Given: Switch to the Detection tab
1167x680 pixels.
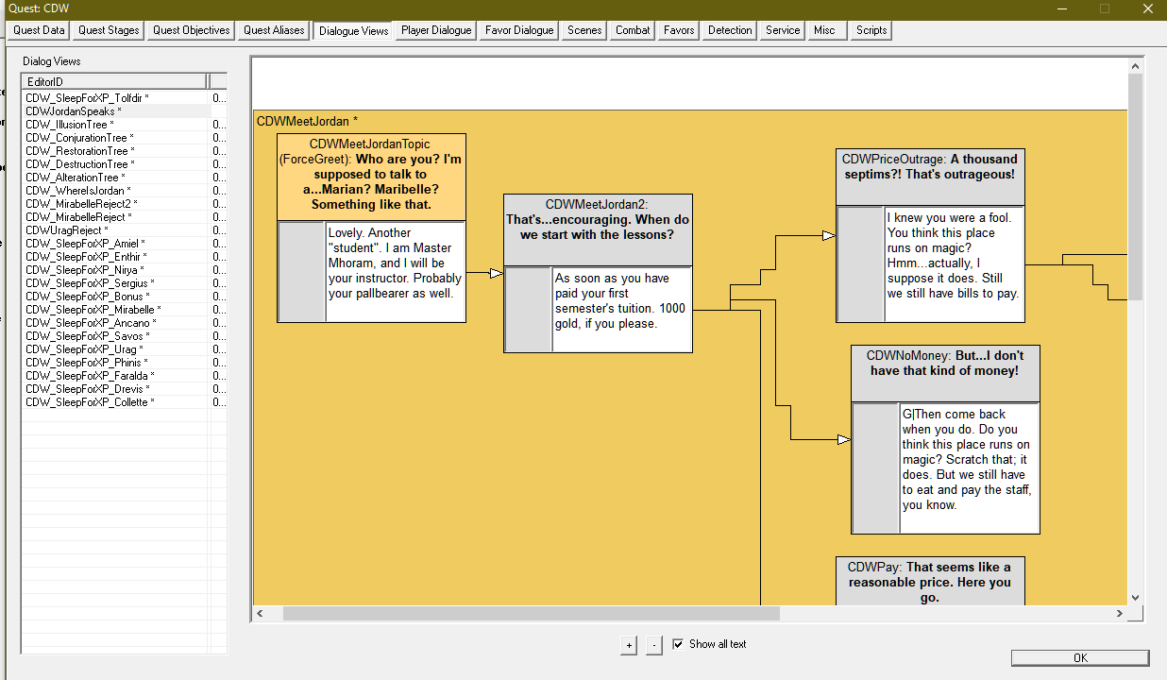Looking at the screenshot, I should tap(730, 30).
